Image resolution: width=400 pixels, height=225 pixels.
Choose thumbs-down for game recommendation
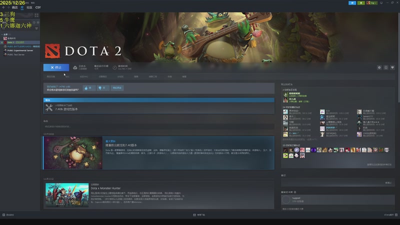pyautogui.click(x=103, y=88)
